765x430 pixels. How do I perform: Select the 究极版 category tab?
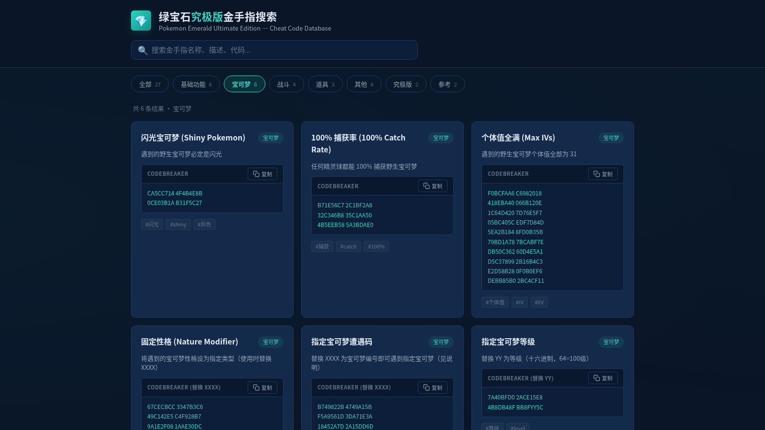(x=405, y=84)
